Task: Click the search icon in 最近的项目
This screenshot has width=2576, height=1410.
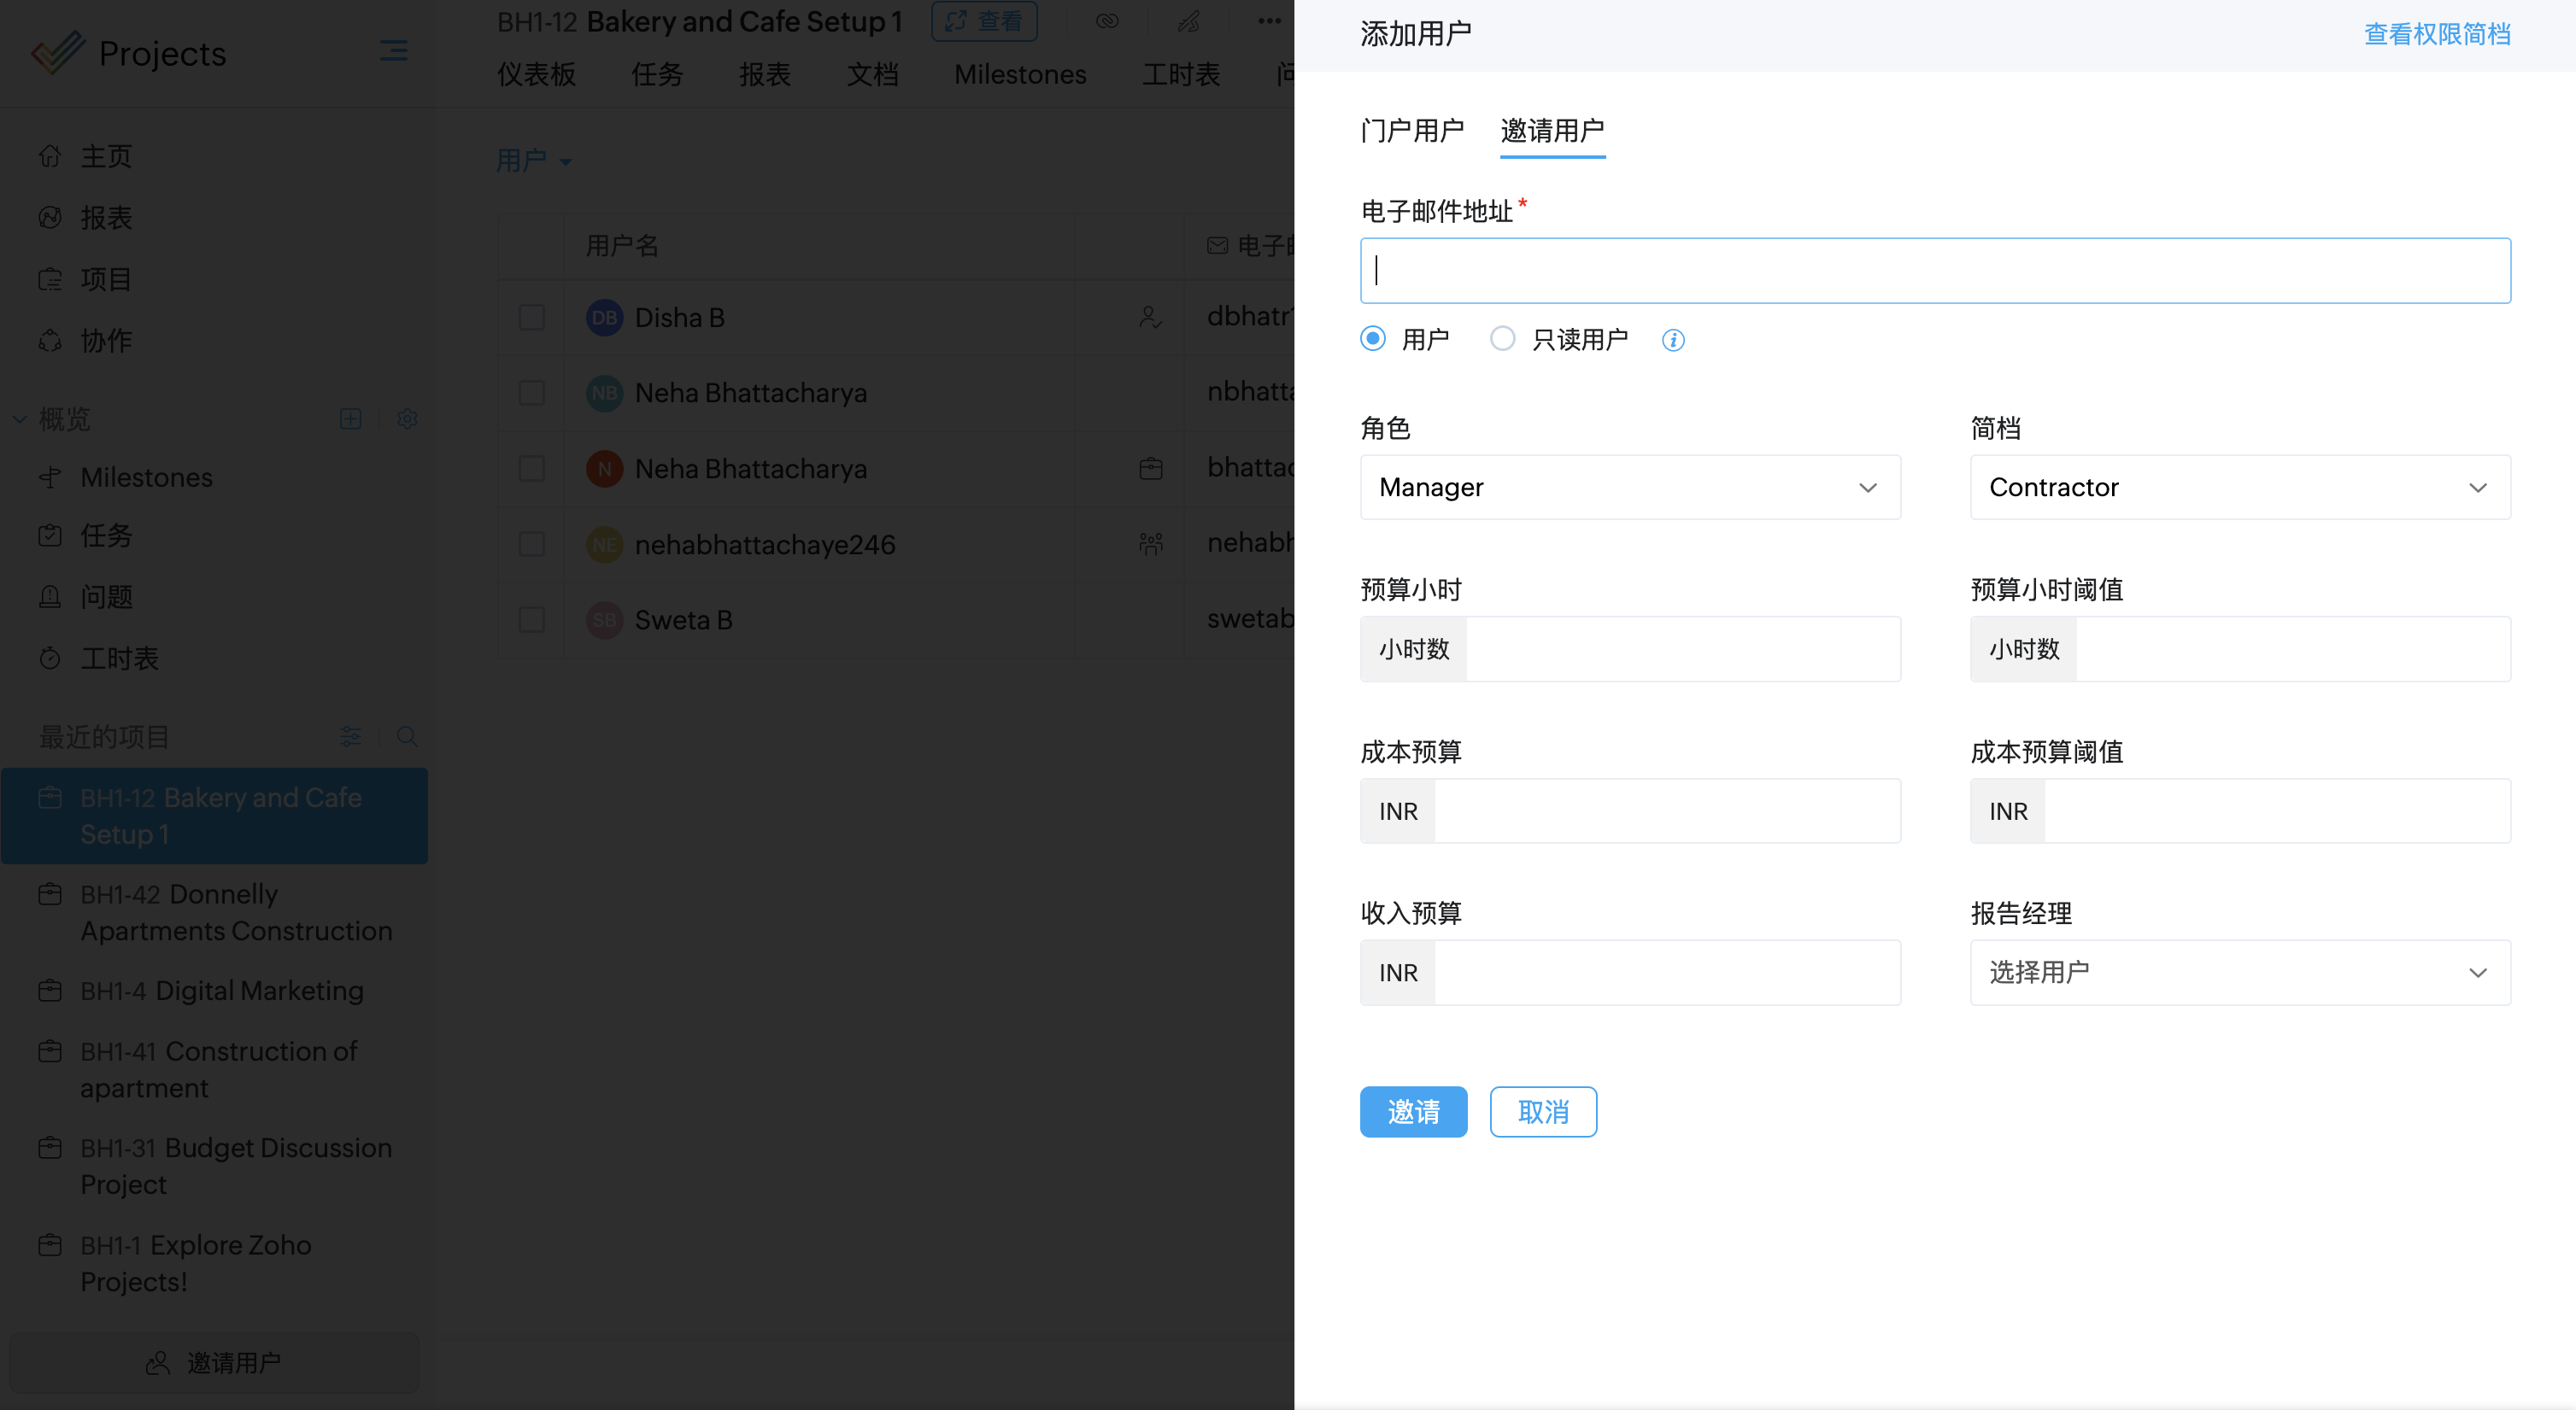Action: point(407,736)
